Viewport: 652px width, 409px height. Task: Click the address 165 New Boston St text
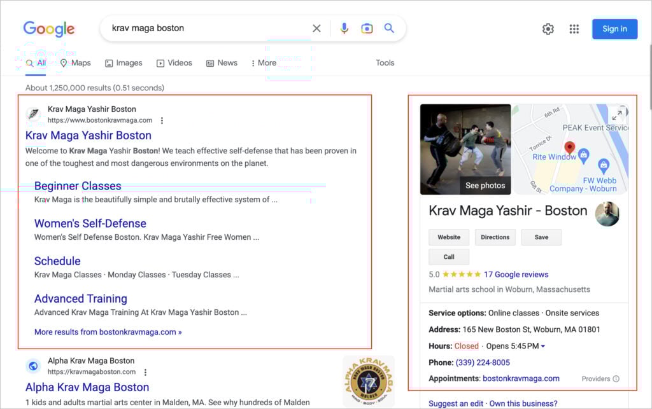click(532, 329)
